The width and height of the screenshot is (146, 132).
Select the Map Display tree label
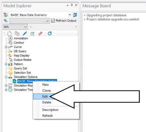click(x=22, y=56)
